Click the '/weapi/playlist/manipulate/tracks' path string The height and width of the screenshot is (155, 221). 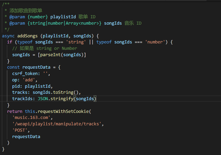coord(57,124)
